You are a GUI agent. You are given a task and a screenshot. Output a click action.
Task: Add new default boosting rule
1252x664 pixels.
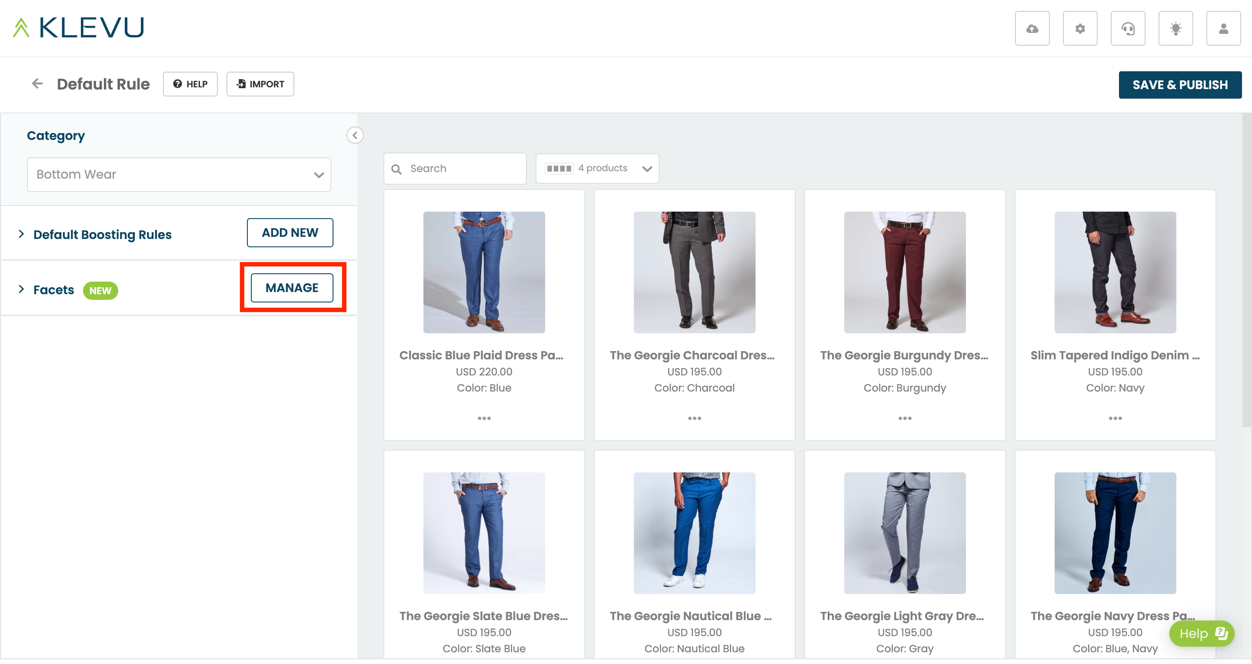click(290, 232)
